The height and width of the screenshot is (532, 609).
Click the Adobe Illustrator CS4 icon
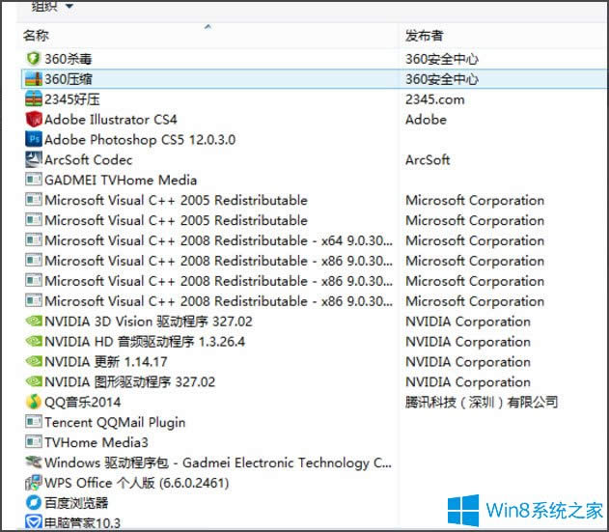point(33,120)
